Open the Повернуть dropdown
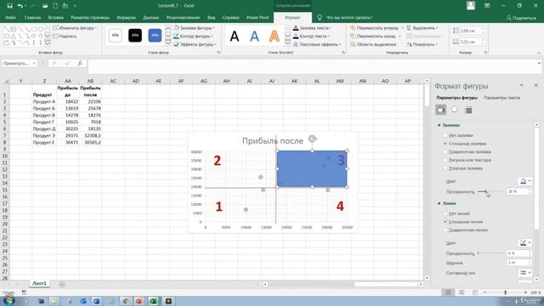Screen dimensions: 544x306 click(x=422, y=44)
